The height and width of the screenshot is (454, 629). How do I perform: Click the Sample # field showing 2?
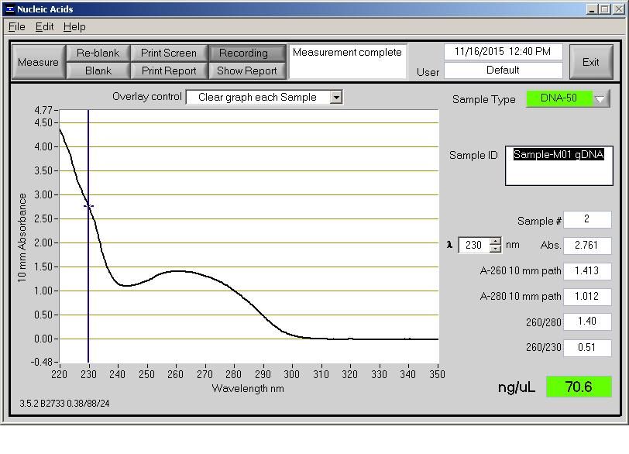coord(587,219)
